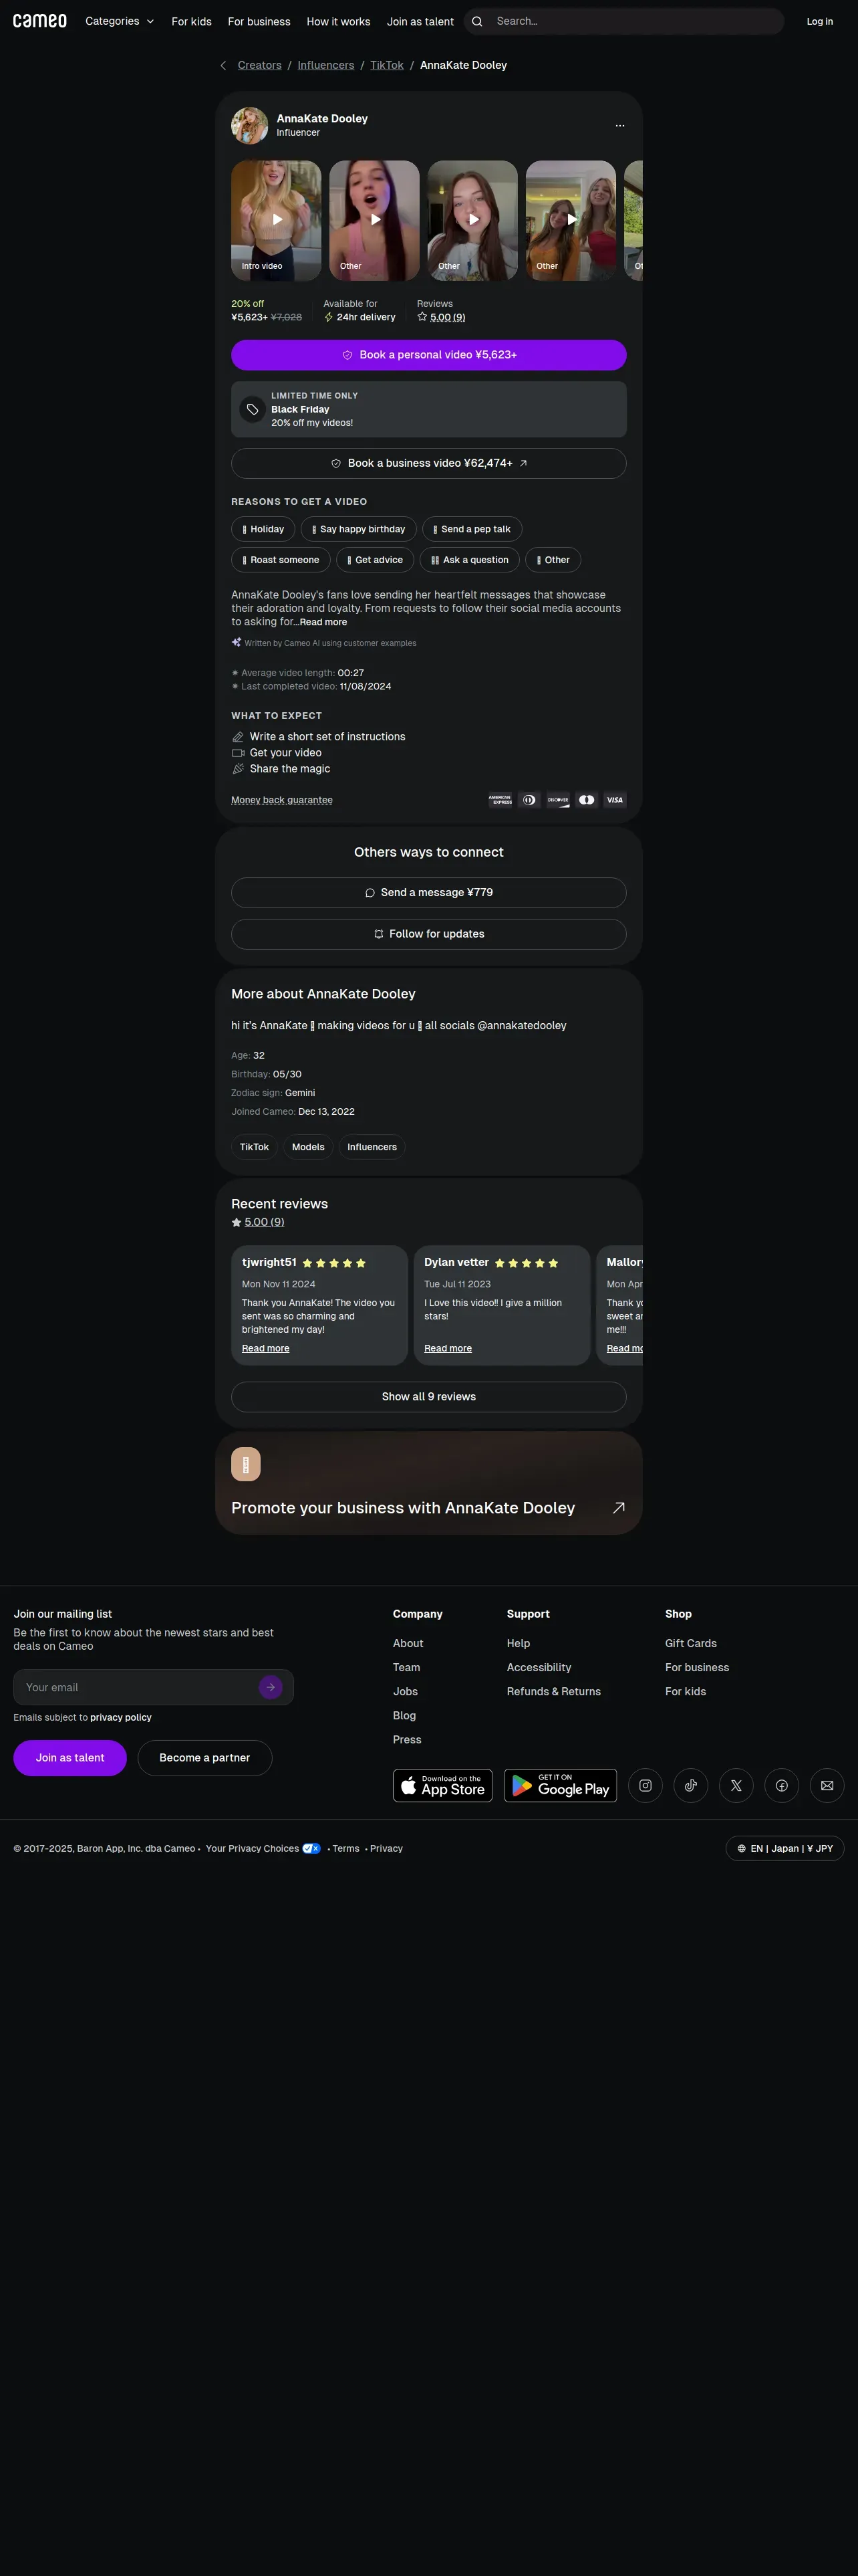Open 5.00 (9) under Recent reviews
This screenshot has height=2576, width=858.
tap(265, 1222)
